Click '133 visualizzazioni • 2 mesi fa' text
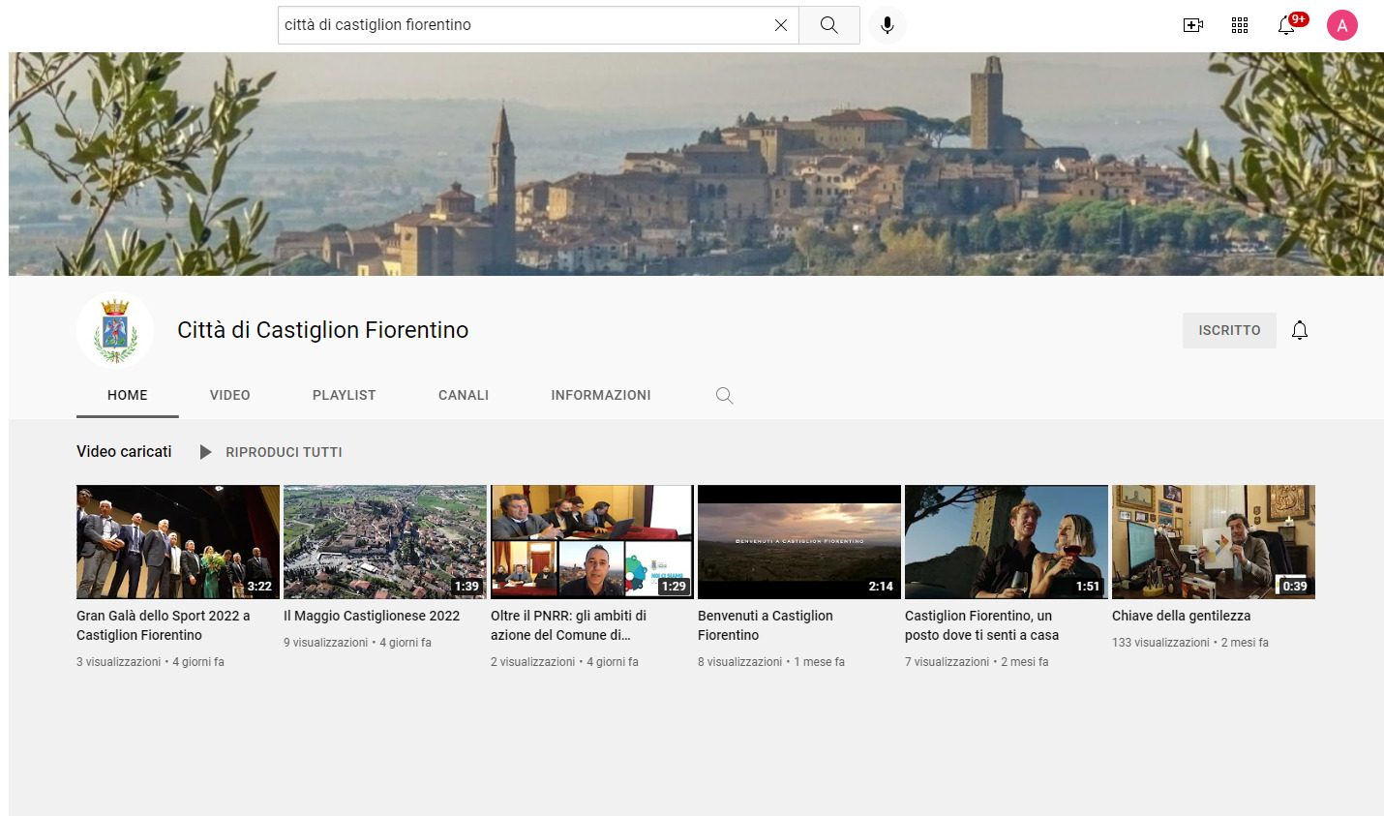The image size is (1384, 816). tap(1190, 643)
